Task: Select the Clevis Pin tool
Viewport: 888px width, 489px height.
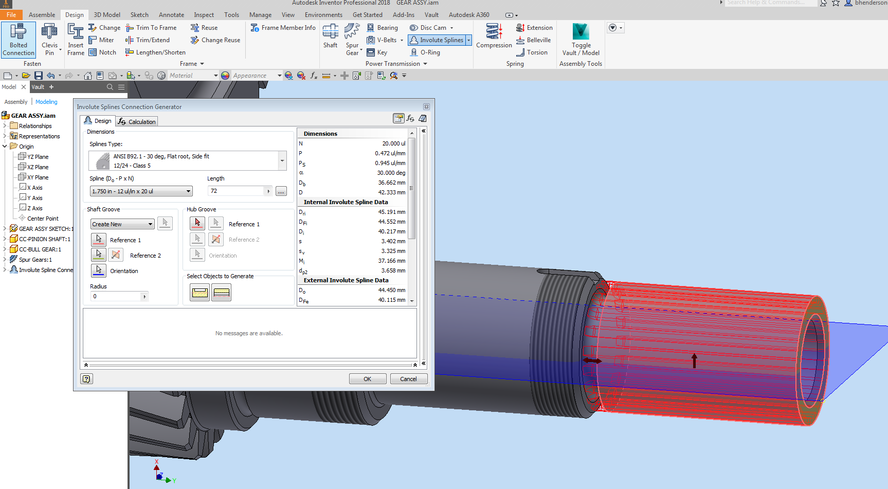Action: [50, 39]
